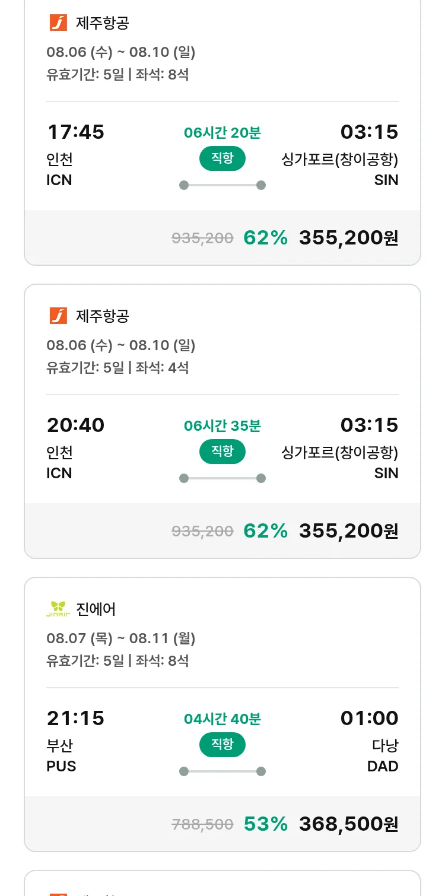Click the 21:15 departure from Busan
The height and width of the screenshot is (896, 445).
(75, 719)
